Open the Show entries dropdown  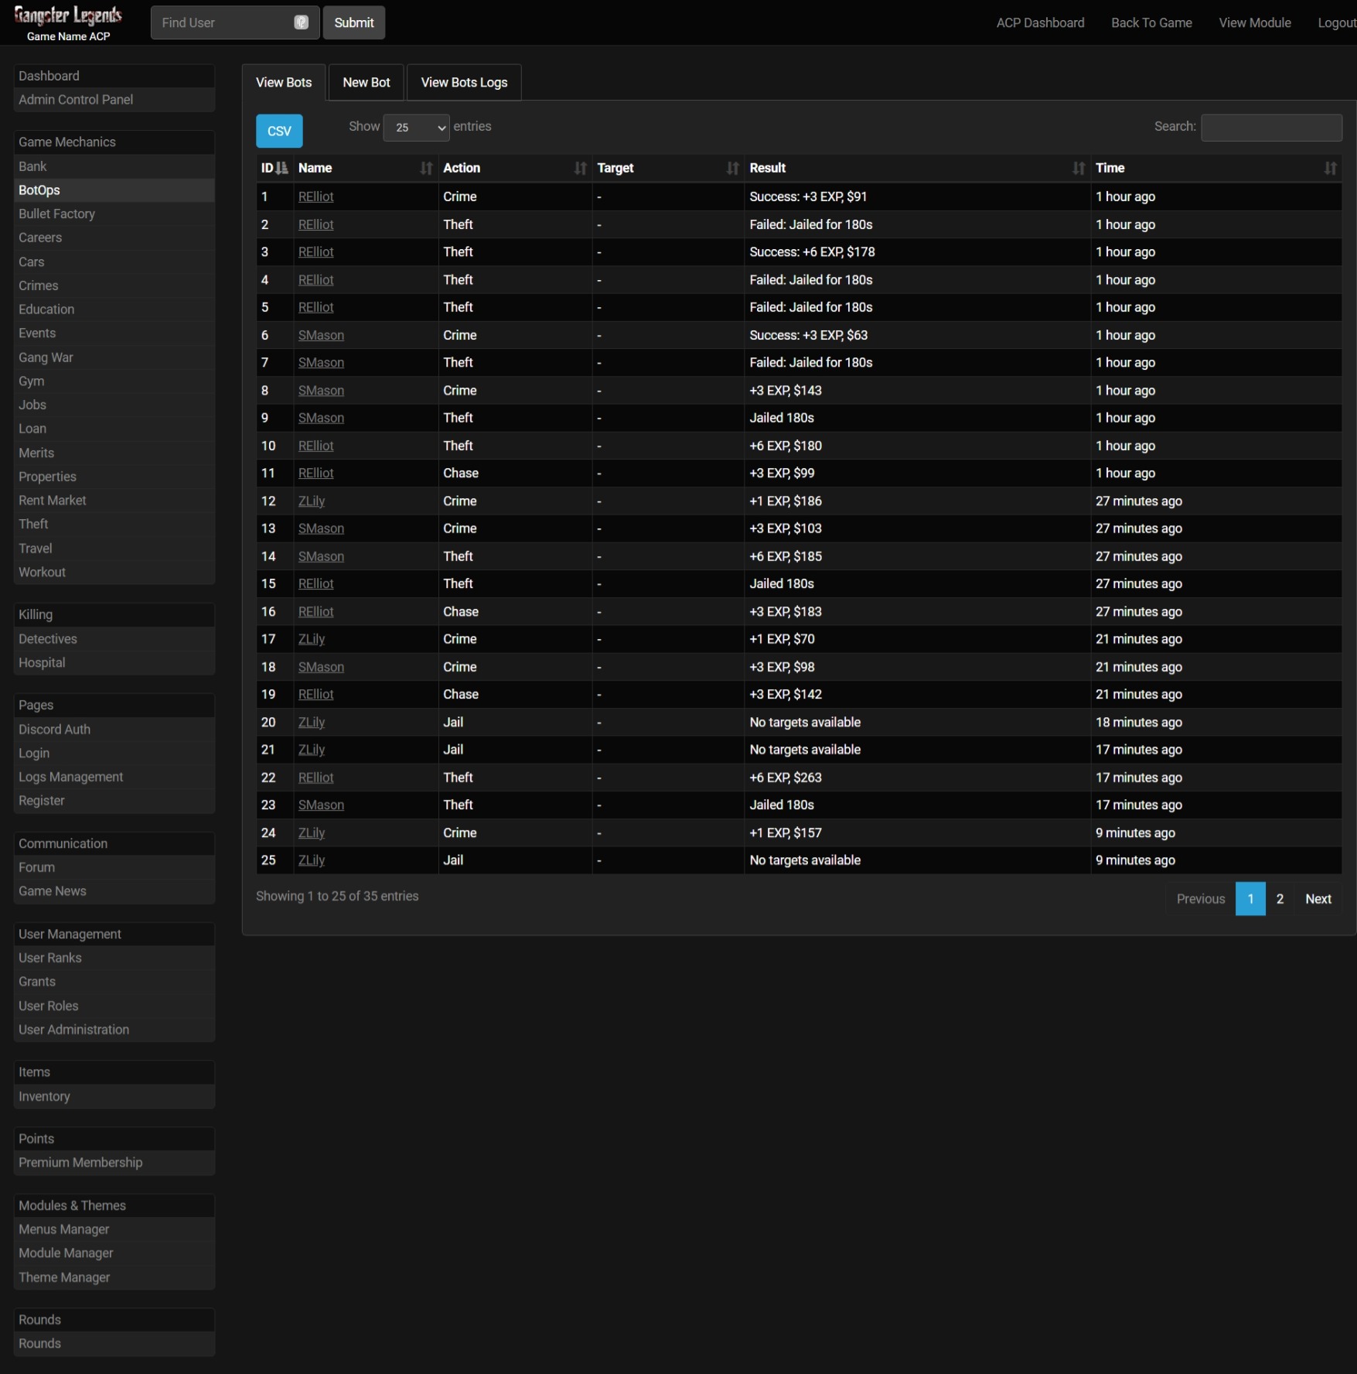416,128
